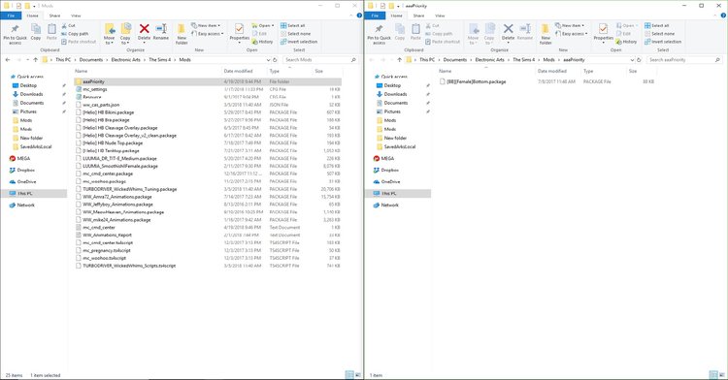
Task: Select aaaPriority folder in Mods window
Action: tap(208, 81)
